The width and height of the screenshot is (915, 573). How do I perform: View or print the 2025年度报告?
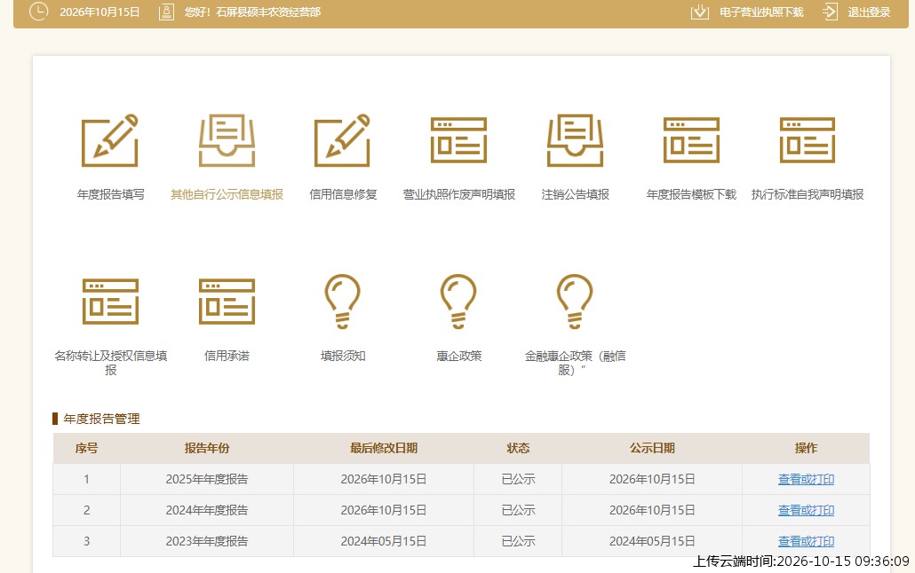(x=806, y=479)
